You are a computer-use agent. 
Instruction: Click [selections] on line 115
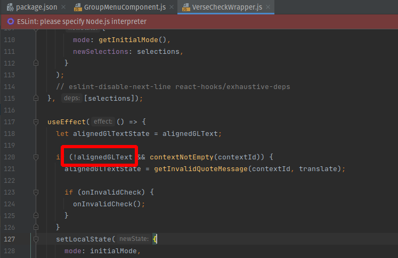click(109, 98)
